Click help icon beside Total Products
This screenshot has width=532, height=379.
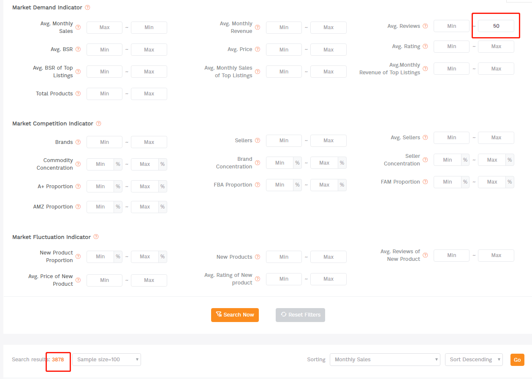[x=78, y=94]
